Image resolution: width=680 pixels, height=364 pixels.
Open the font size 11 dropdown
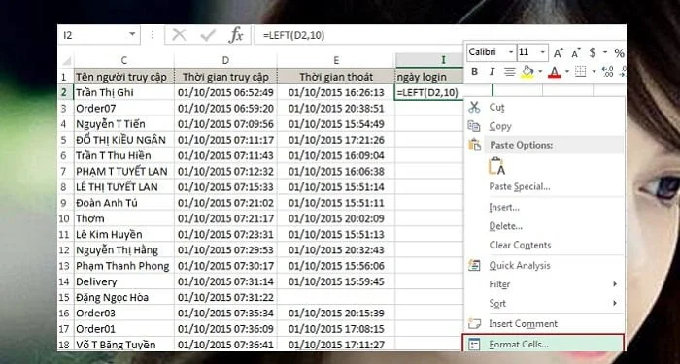543,52
